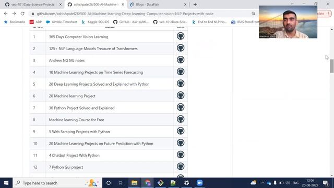Open Cortana circle on taskbar
This screenshot has height=188, width=334.
point(109,183)
